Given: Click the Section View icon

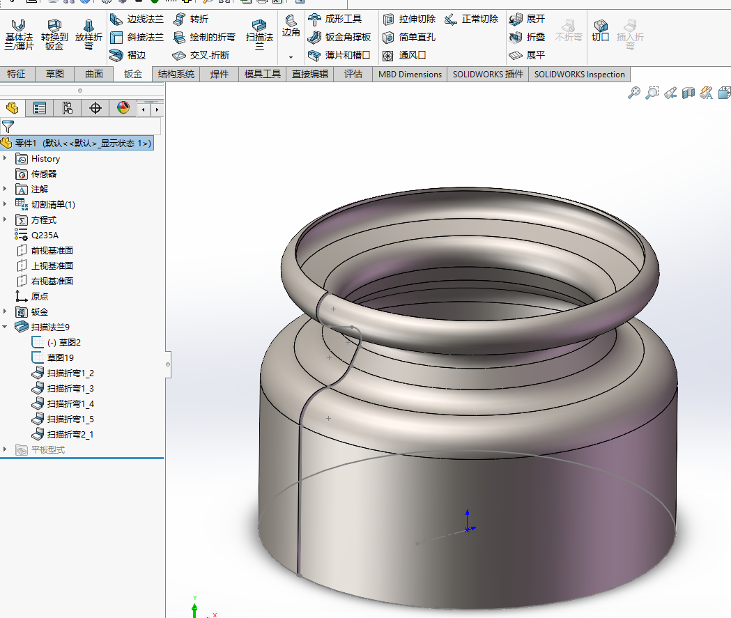Looking at the screenshot, I should [688, 93].
